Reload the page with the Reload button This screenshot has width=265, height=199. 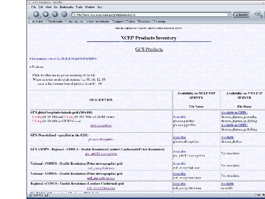click(55, 14)
